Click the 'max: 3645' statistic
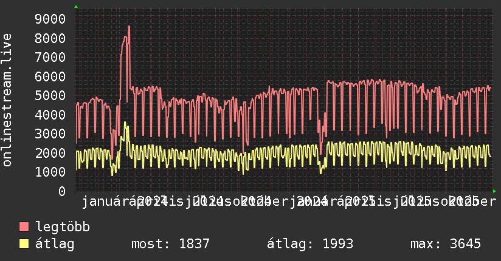The image size is (501, 261). click(x=446, y=244)
